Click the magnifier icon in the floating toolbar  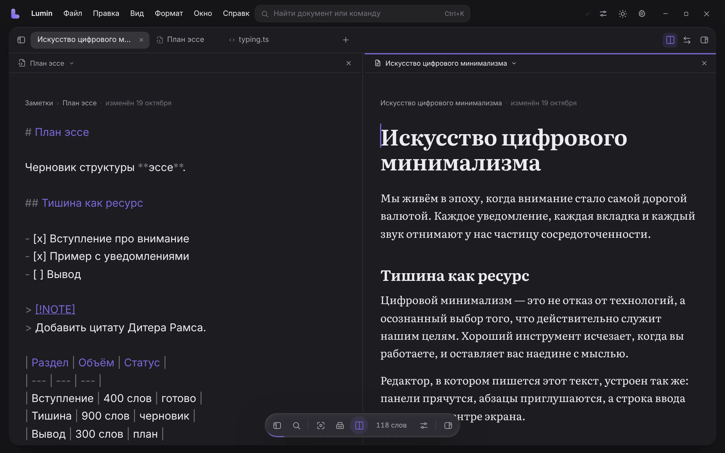pyautogui.click(x=297, y=426)
